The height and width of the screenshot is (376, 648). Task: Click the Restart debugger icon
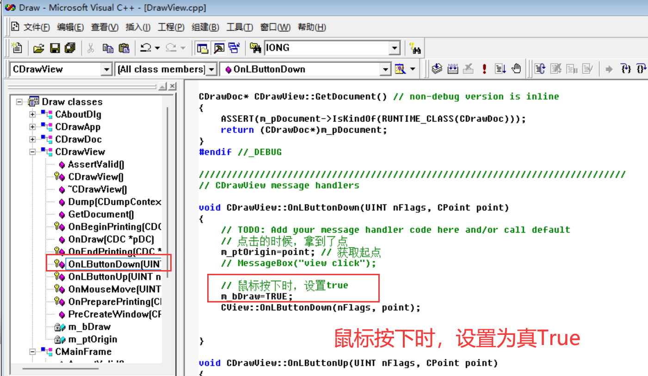[x=540, y=69]
